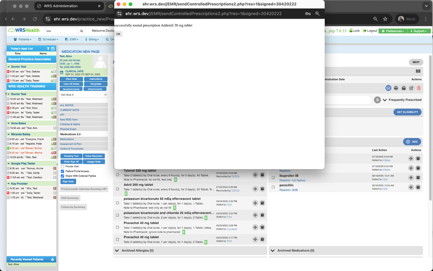Click the zoom magnifier in popup address bar
433x271 pixels.
pos(317,14)
